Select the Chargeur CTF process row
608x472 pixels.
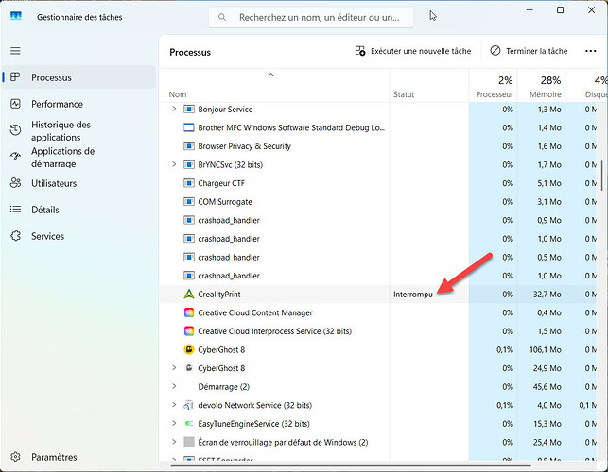pos(380,183)
